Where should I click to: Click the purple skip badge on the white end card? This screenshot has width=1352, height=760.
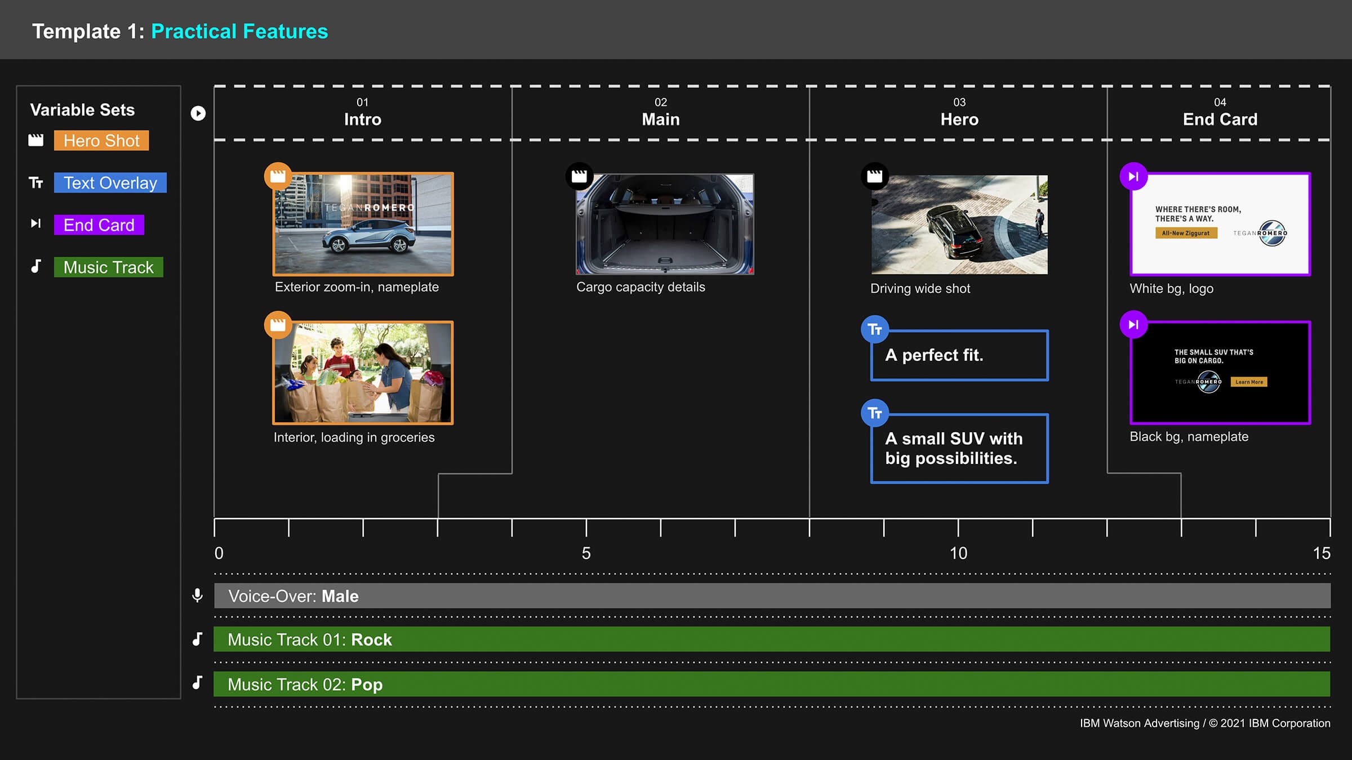click(1133, 176)
